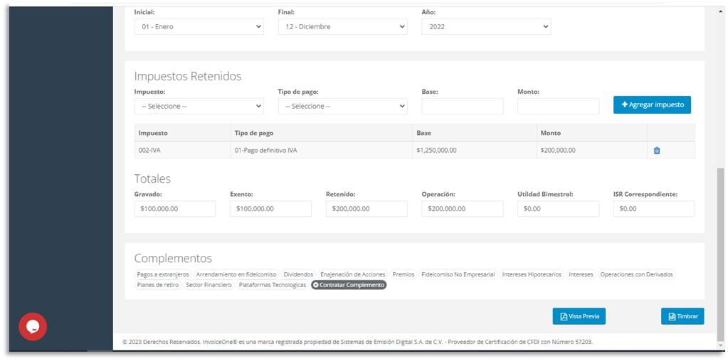The height and width of the screenshot is (361, 728).
Task: Open the Inicial month dropdown
Action: pos(199,27)
